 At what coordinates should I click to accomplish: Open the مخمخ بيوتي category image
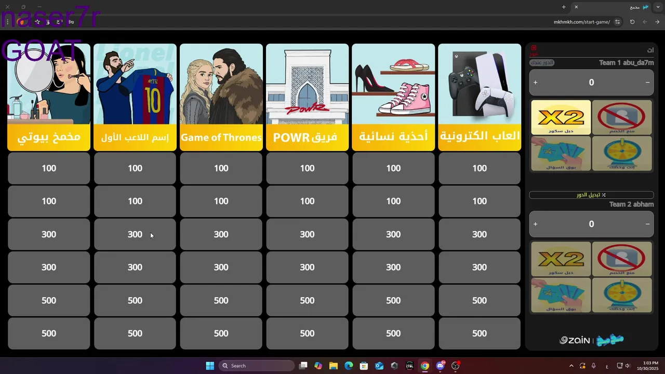(49, 84)
